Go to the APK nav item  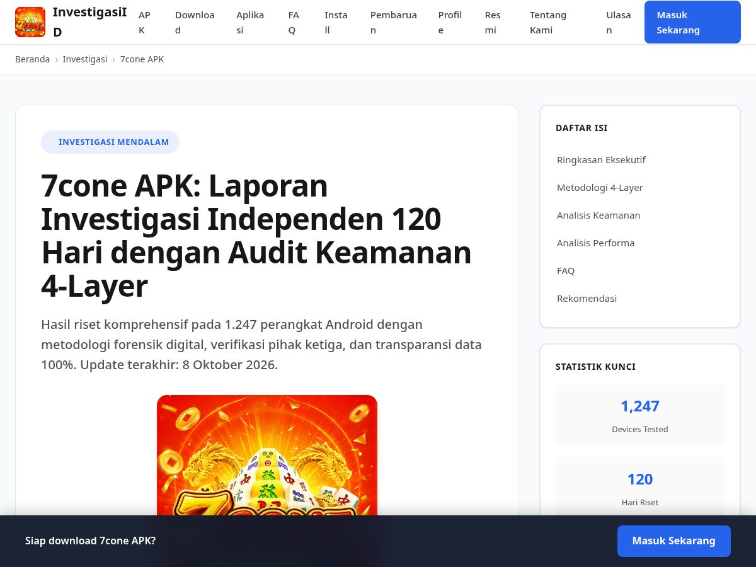pyautogui.click(x=145, y=22)
